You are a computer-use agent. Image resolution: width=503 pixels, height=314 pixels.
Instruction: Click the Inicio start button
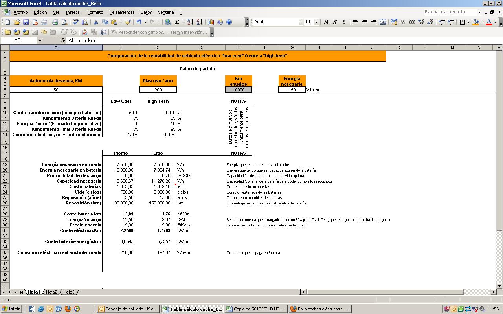[x=11, y=309]
